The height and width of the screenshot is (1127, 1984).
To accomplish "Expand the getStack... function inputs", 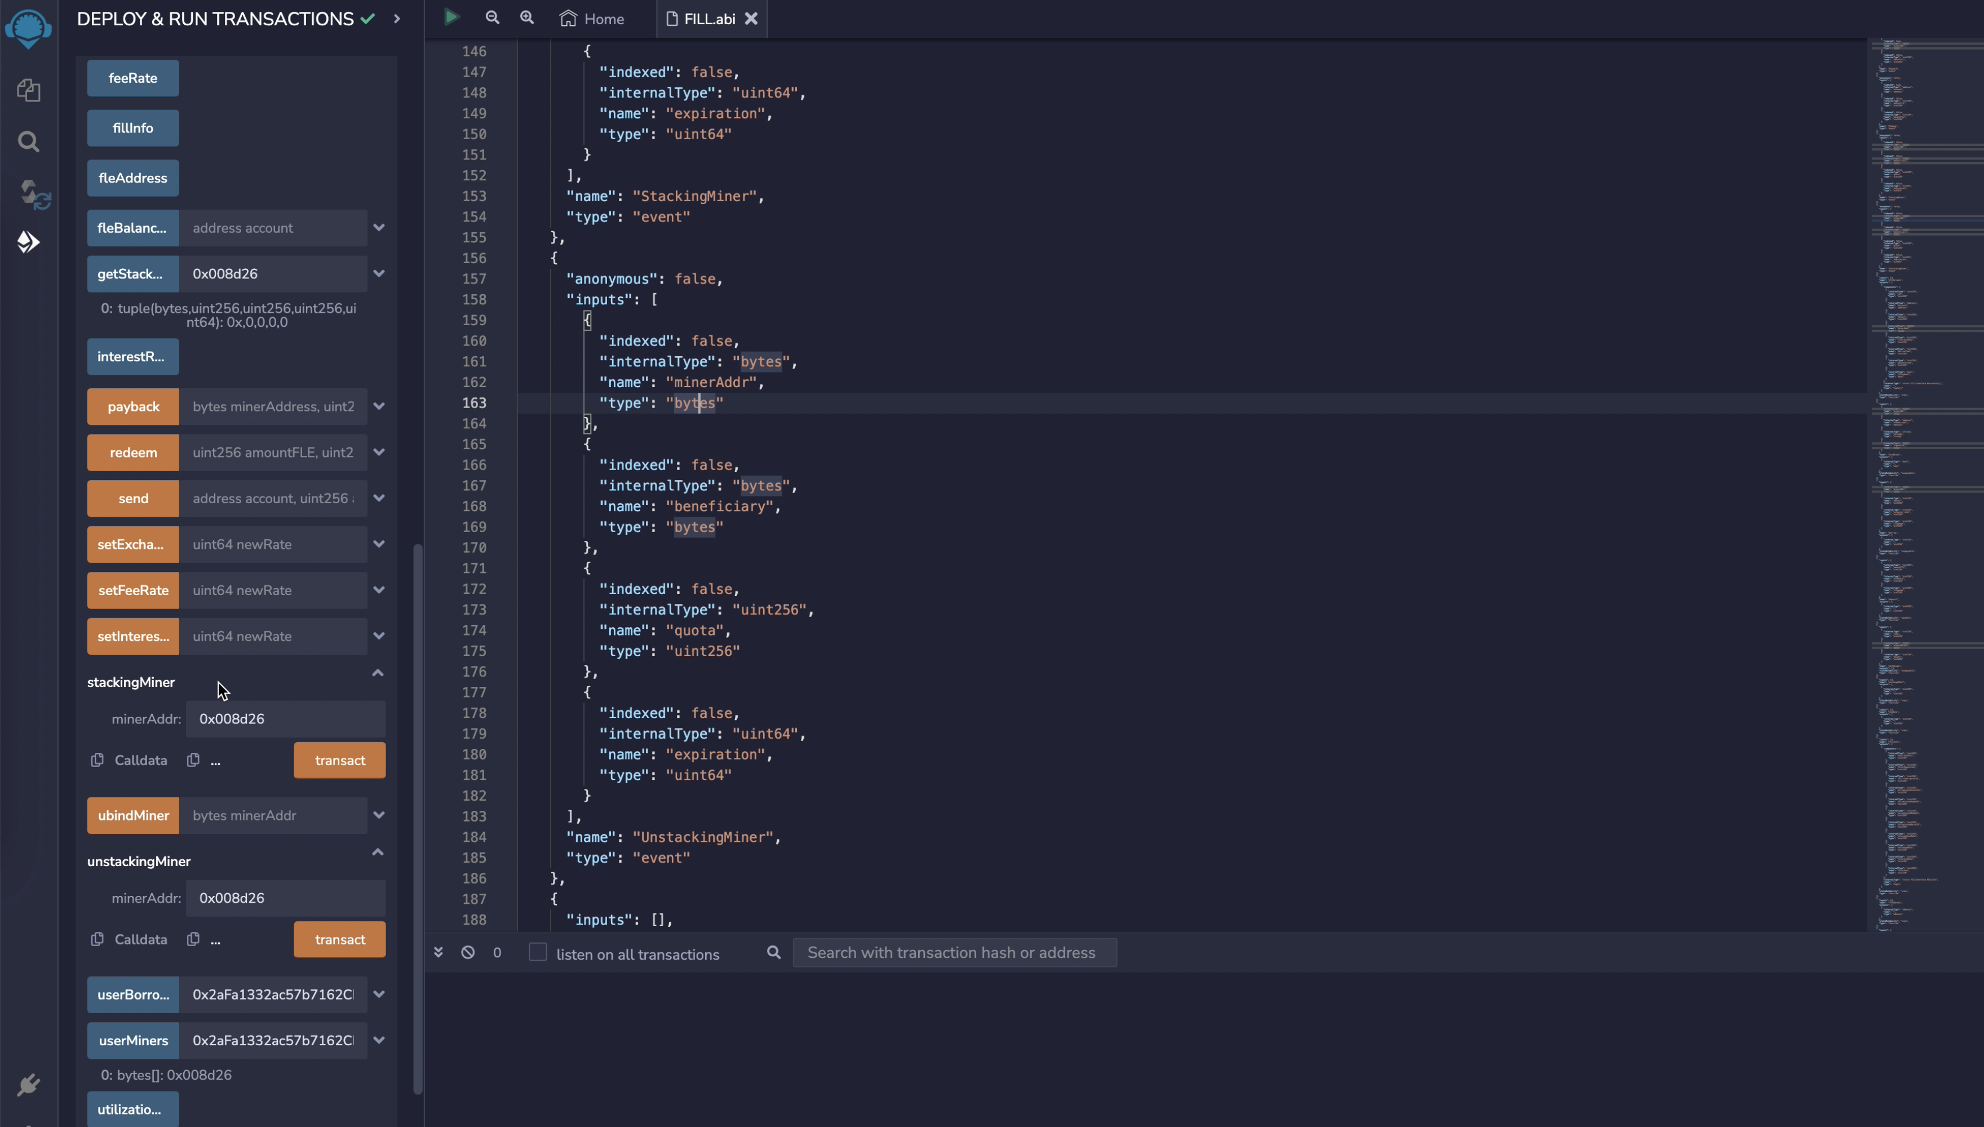I will point(379,273).
